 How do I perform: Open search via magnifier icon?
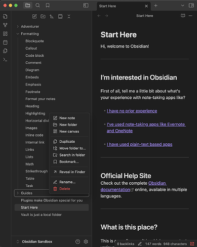tap(38, 5)
